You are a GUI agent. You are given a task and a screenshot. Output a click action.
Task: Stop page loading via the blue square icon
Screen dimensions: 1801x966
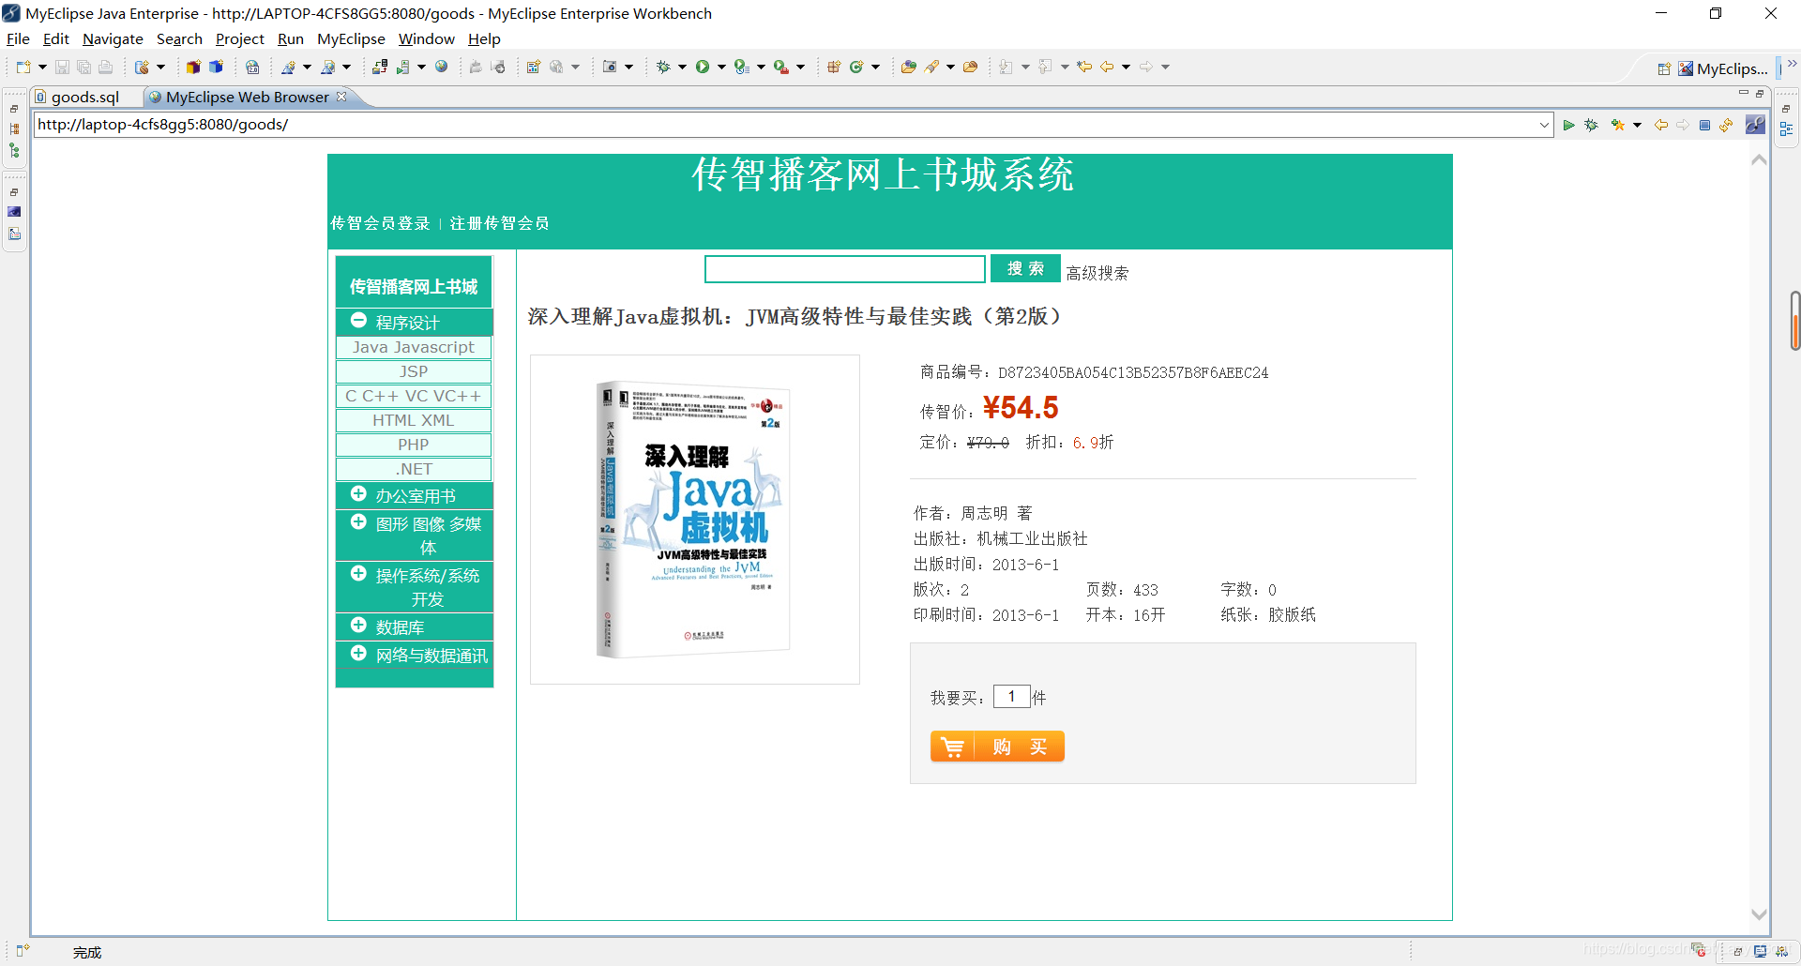[1704, 125]
